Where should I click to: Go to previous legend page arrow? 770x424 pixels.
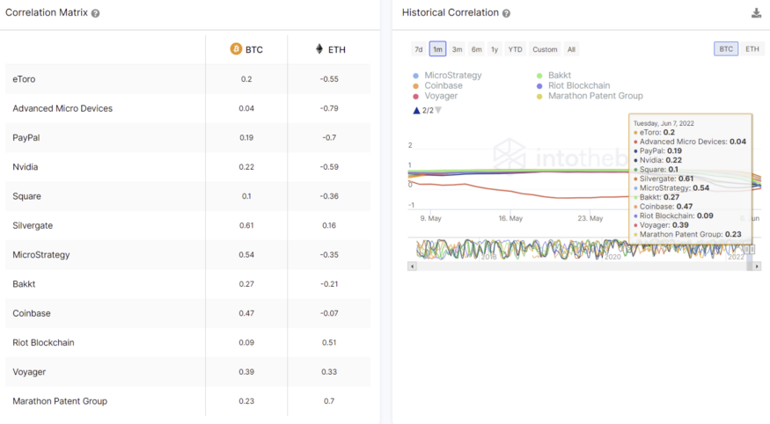pos(416,111)
